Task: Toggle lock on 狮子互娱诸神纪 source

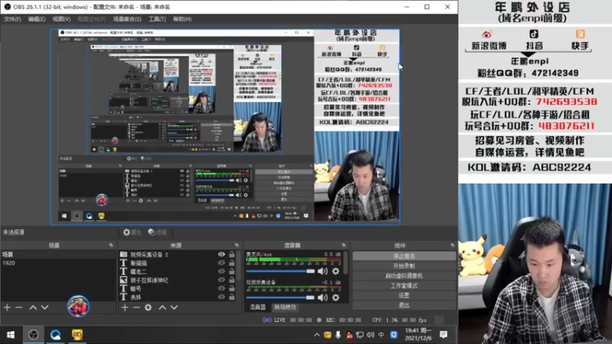Action: tap(232, 280)
